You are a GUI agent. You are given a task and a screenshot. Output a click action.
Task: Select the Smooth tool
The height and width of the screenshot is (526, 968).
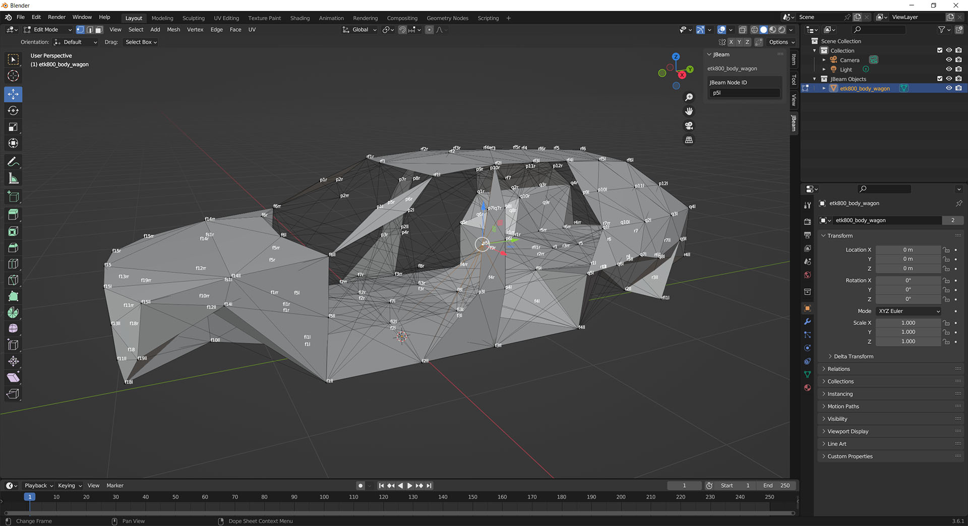click(13, 329)
